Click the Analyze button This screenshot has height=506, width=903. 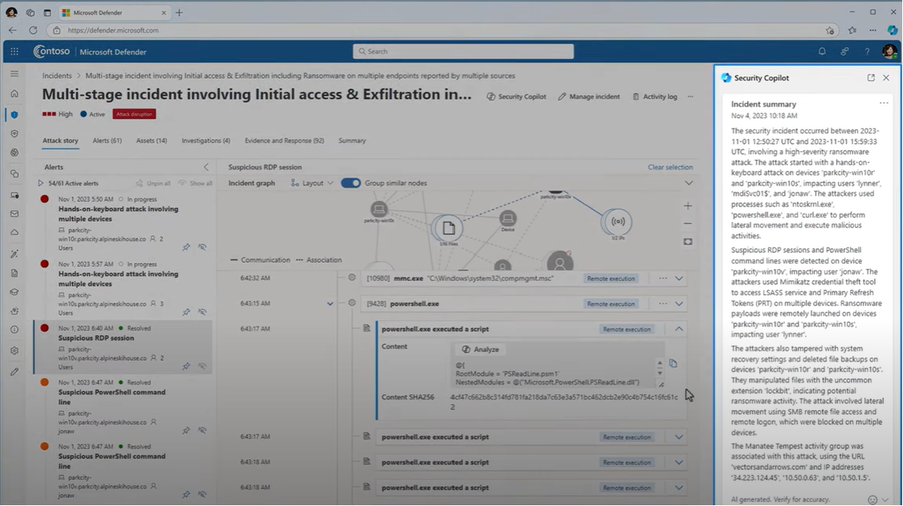point(480,349)
